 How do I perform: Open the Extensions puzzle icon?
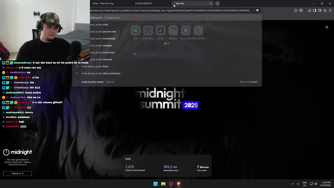[x=296, y=10]
